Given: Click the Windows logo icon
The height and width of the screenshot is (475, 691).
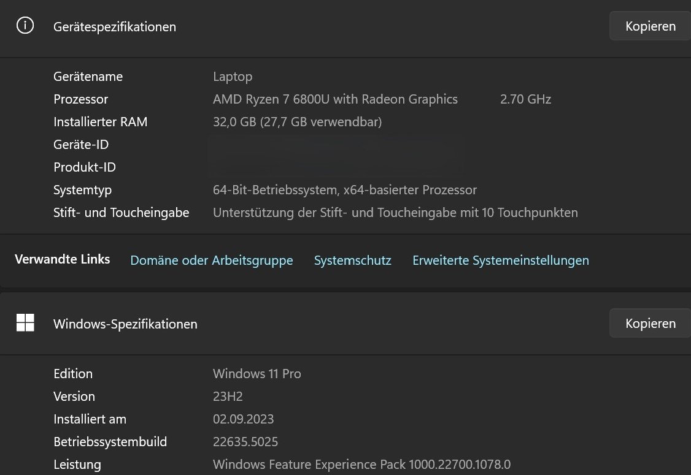Looking at the screenshot, I should pyautogui.click(x=25, y=323).
